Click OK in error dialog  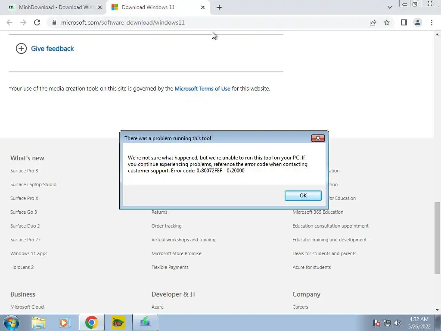click(303, 196)
